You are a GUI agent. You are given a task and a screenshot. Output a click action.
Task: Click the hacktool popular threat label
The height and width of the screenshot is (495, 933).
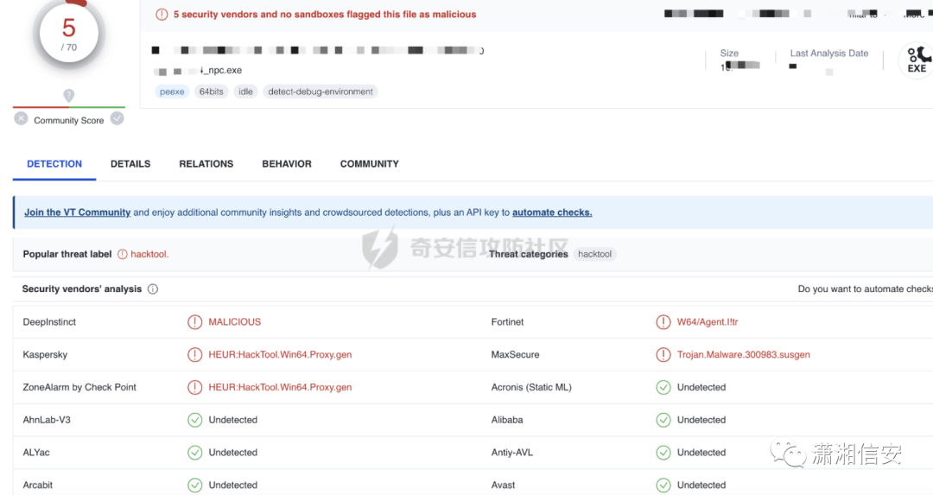(149, 254)
